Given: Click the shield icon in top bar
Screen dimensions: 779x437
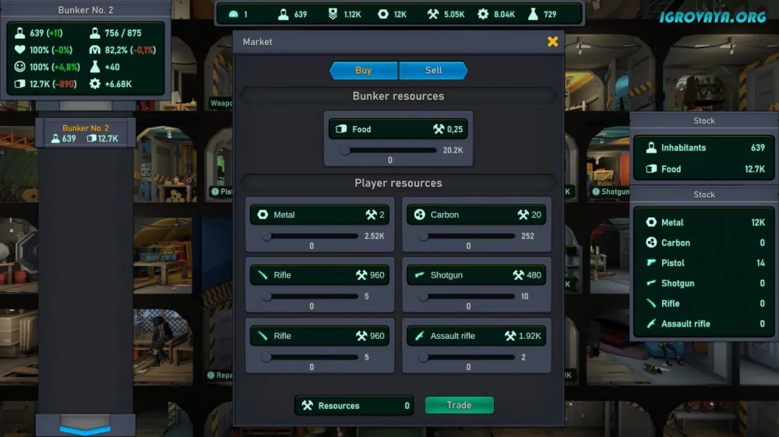Looking at the screenshot, I should pyautogui.click(x=333, y=14).
